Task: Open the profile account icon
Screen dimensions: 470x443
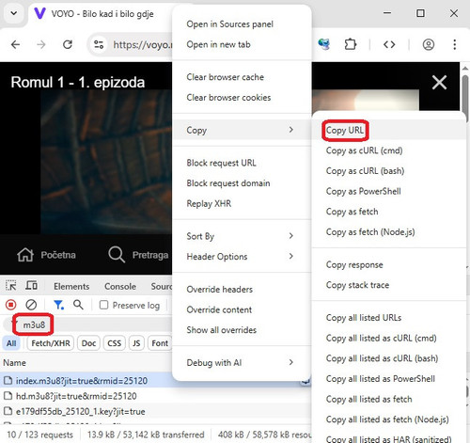Action: [x=429, y=44]
